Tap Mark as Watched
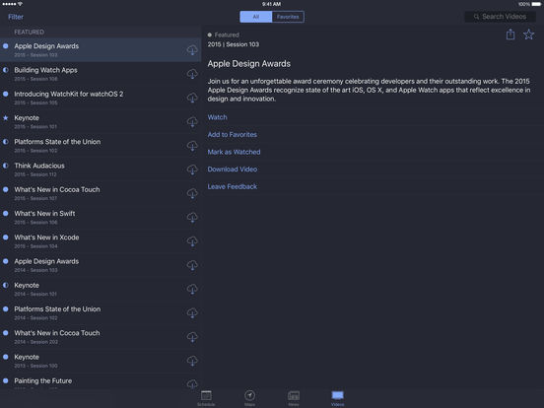 [234, 152]
